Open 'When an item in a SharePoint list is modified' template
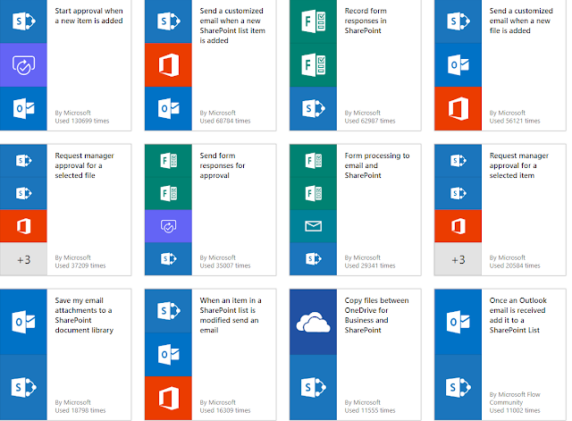Screen dimensions: 572x421 tap(231, 316)
